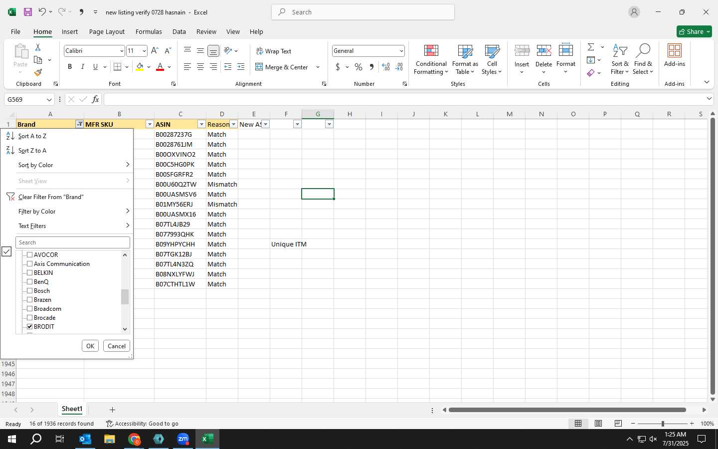718x449 pixels.
Task: Open the Insert ribbon tab
Action: pos(70,31)
